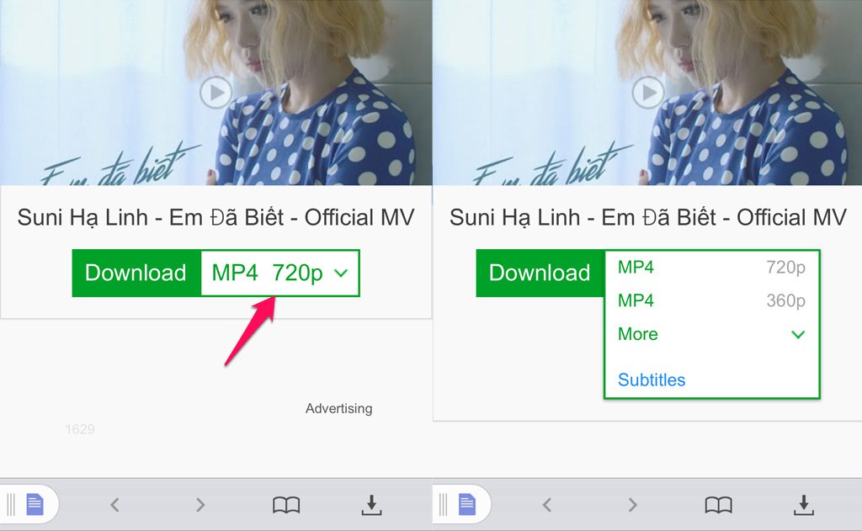
Task: Open bookmarks book icon in right screenshot
Action: tap(719, 505)
